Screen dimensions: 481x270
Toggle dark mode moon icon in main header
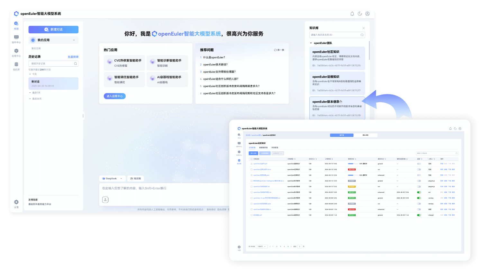tap(360, 14)
